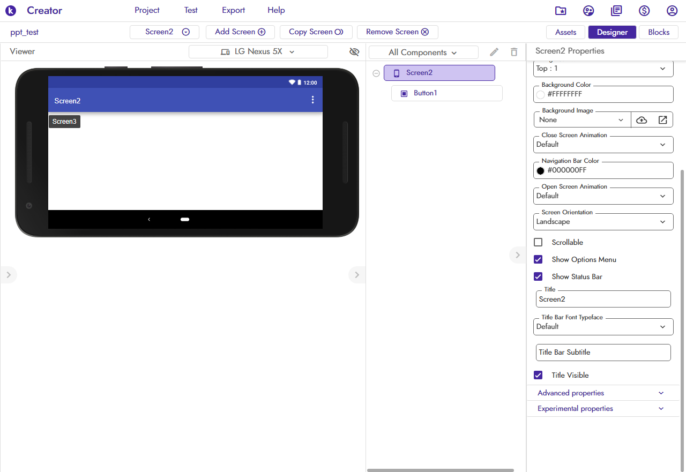Open the Background Color white swatch
The image size is (686, 472).
(540, 95)
